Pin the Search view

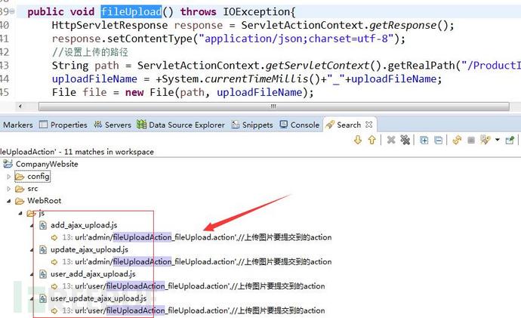click(510, 140)
